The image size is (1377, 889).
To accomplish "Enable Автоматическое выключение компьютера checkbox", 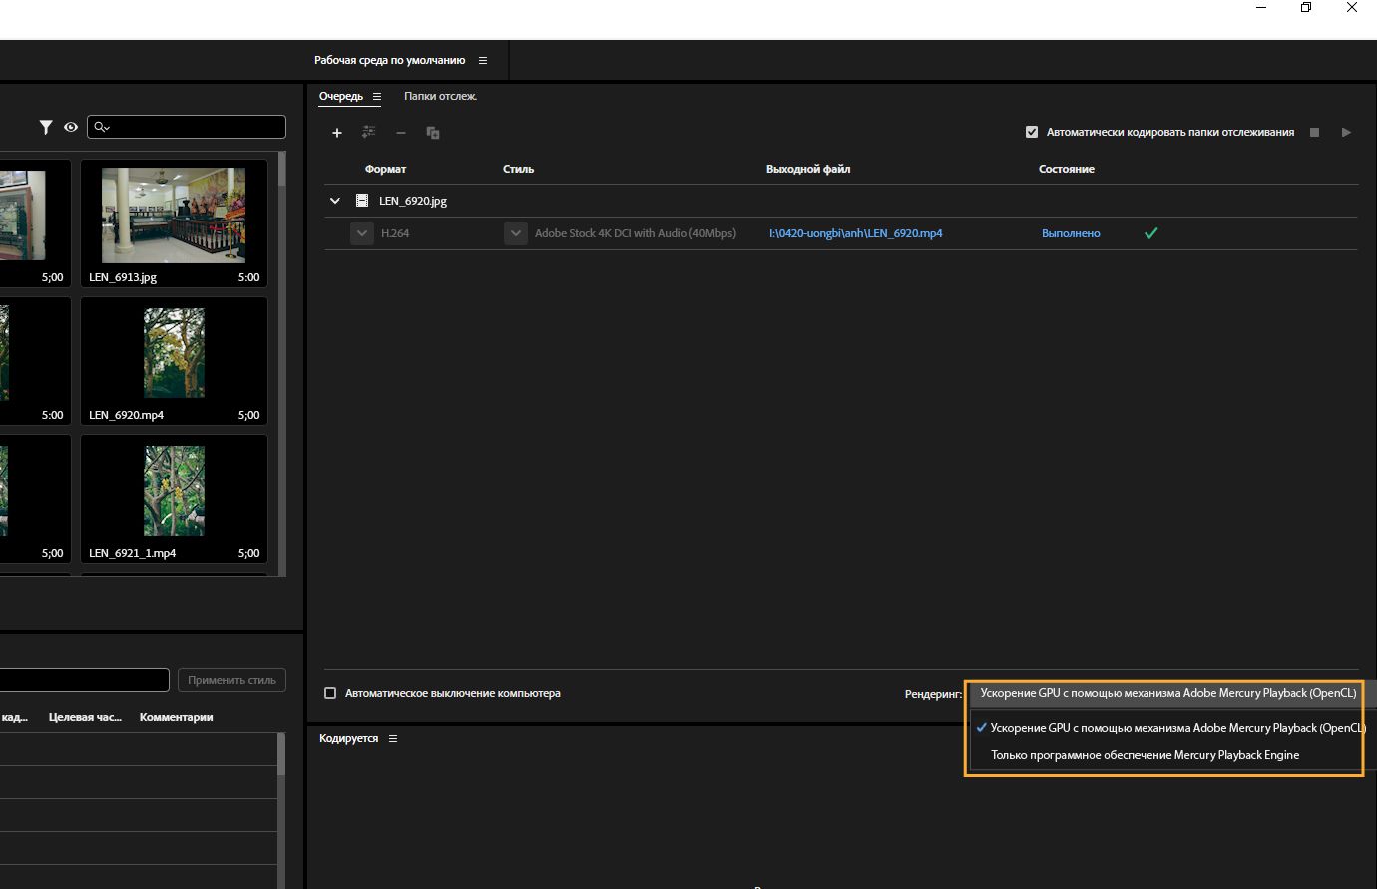I will [x=330, y=693].
